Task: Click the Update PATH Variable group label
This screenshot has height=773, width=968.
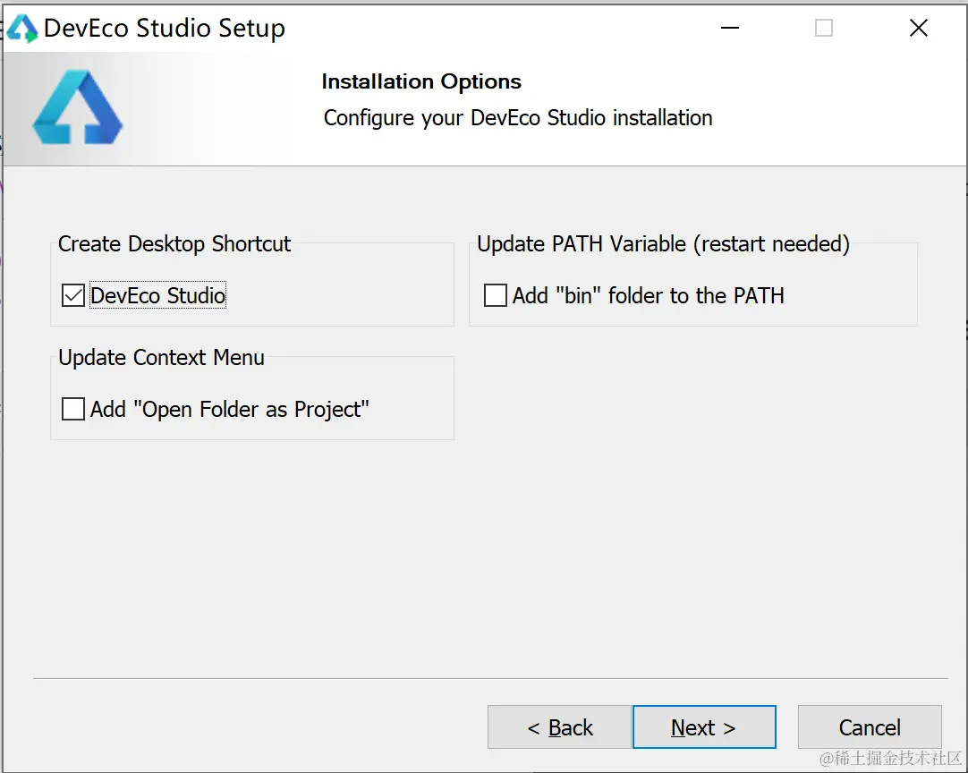Action: pos(663,244)
